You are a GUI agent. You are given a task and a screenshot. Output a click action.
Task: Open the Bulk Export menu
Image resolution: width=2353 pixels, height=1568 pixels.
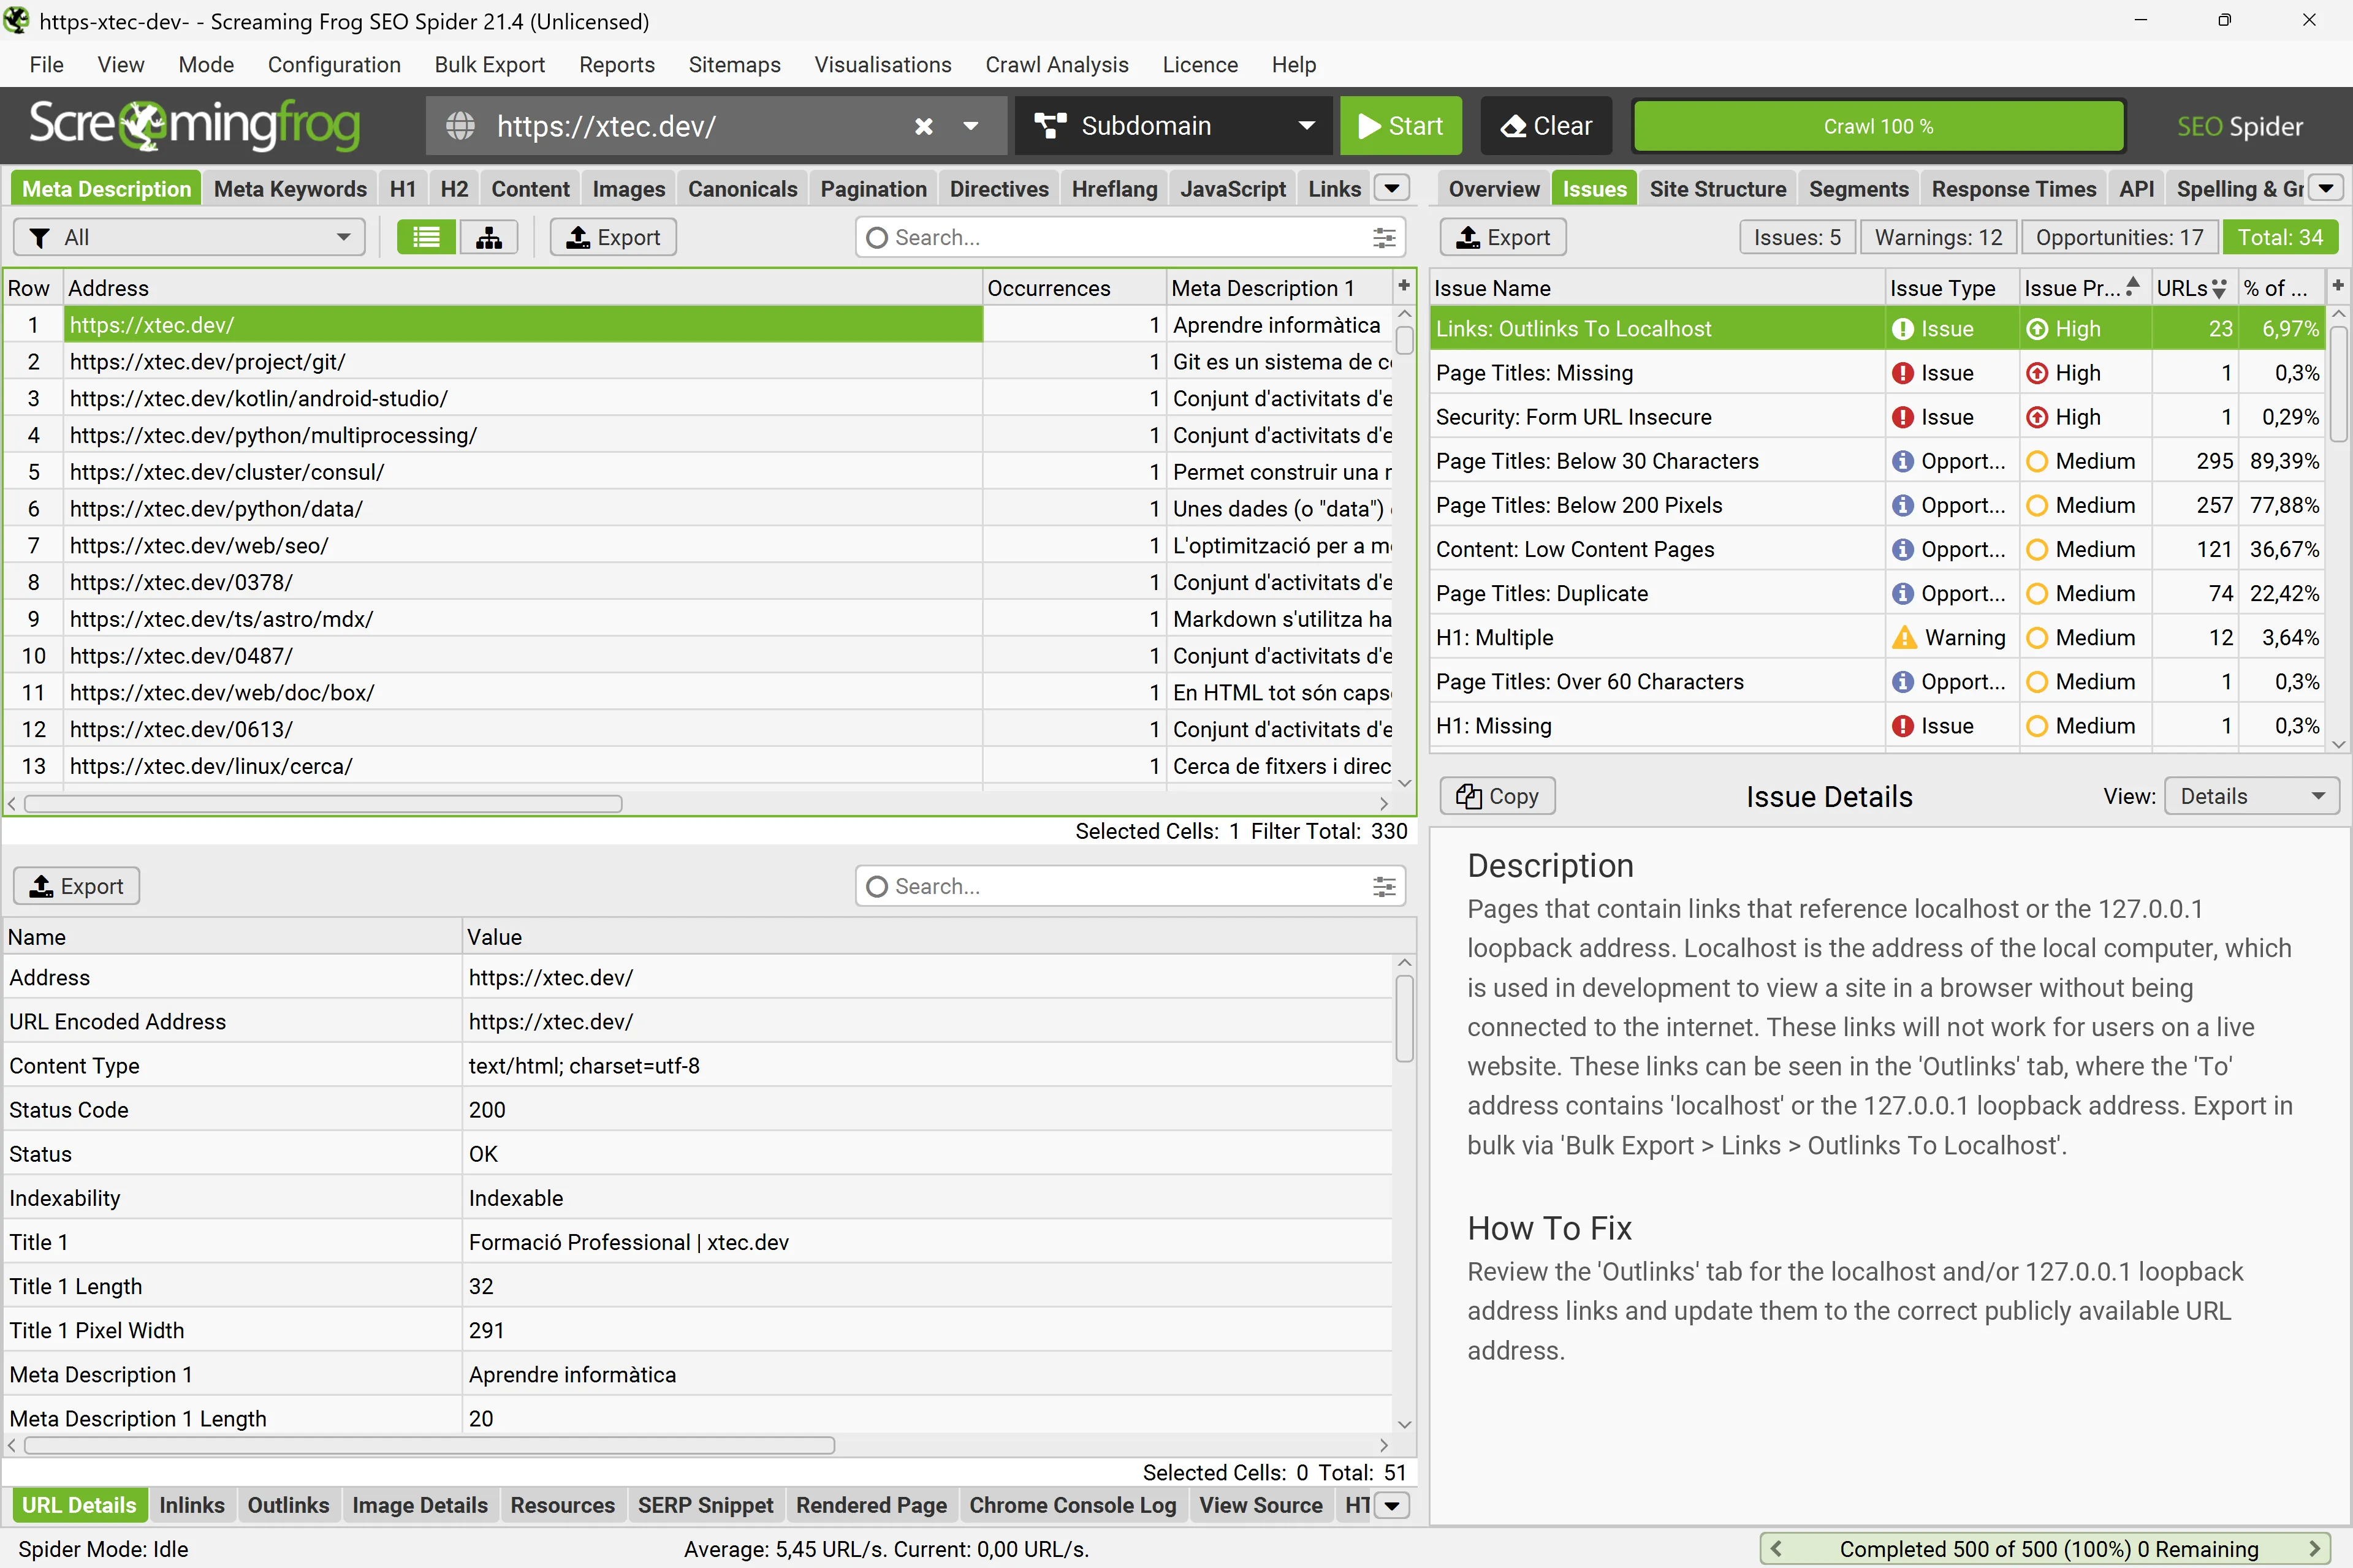tap(489, 65)
